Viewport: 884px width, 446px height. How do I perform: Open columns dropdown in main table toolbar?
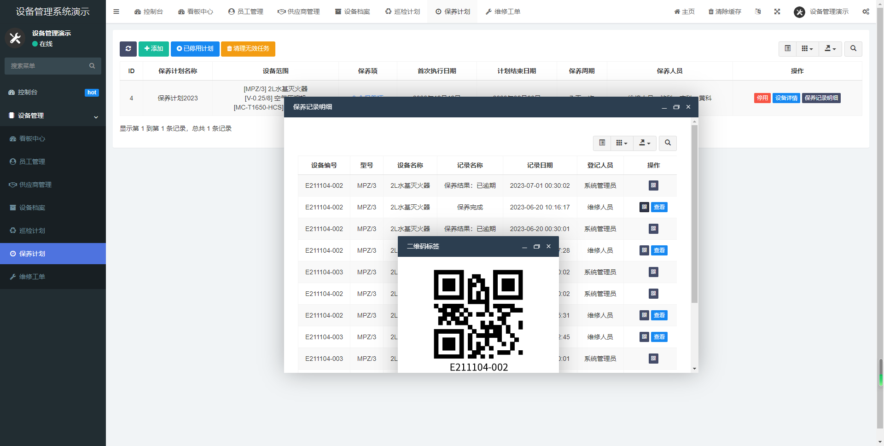[x=808, y=49]
